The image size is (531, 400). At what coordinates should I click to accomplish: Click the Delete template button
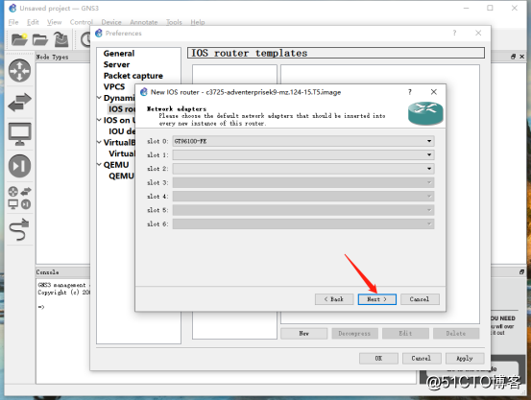tap(456, 334)
